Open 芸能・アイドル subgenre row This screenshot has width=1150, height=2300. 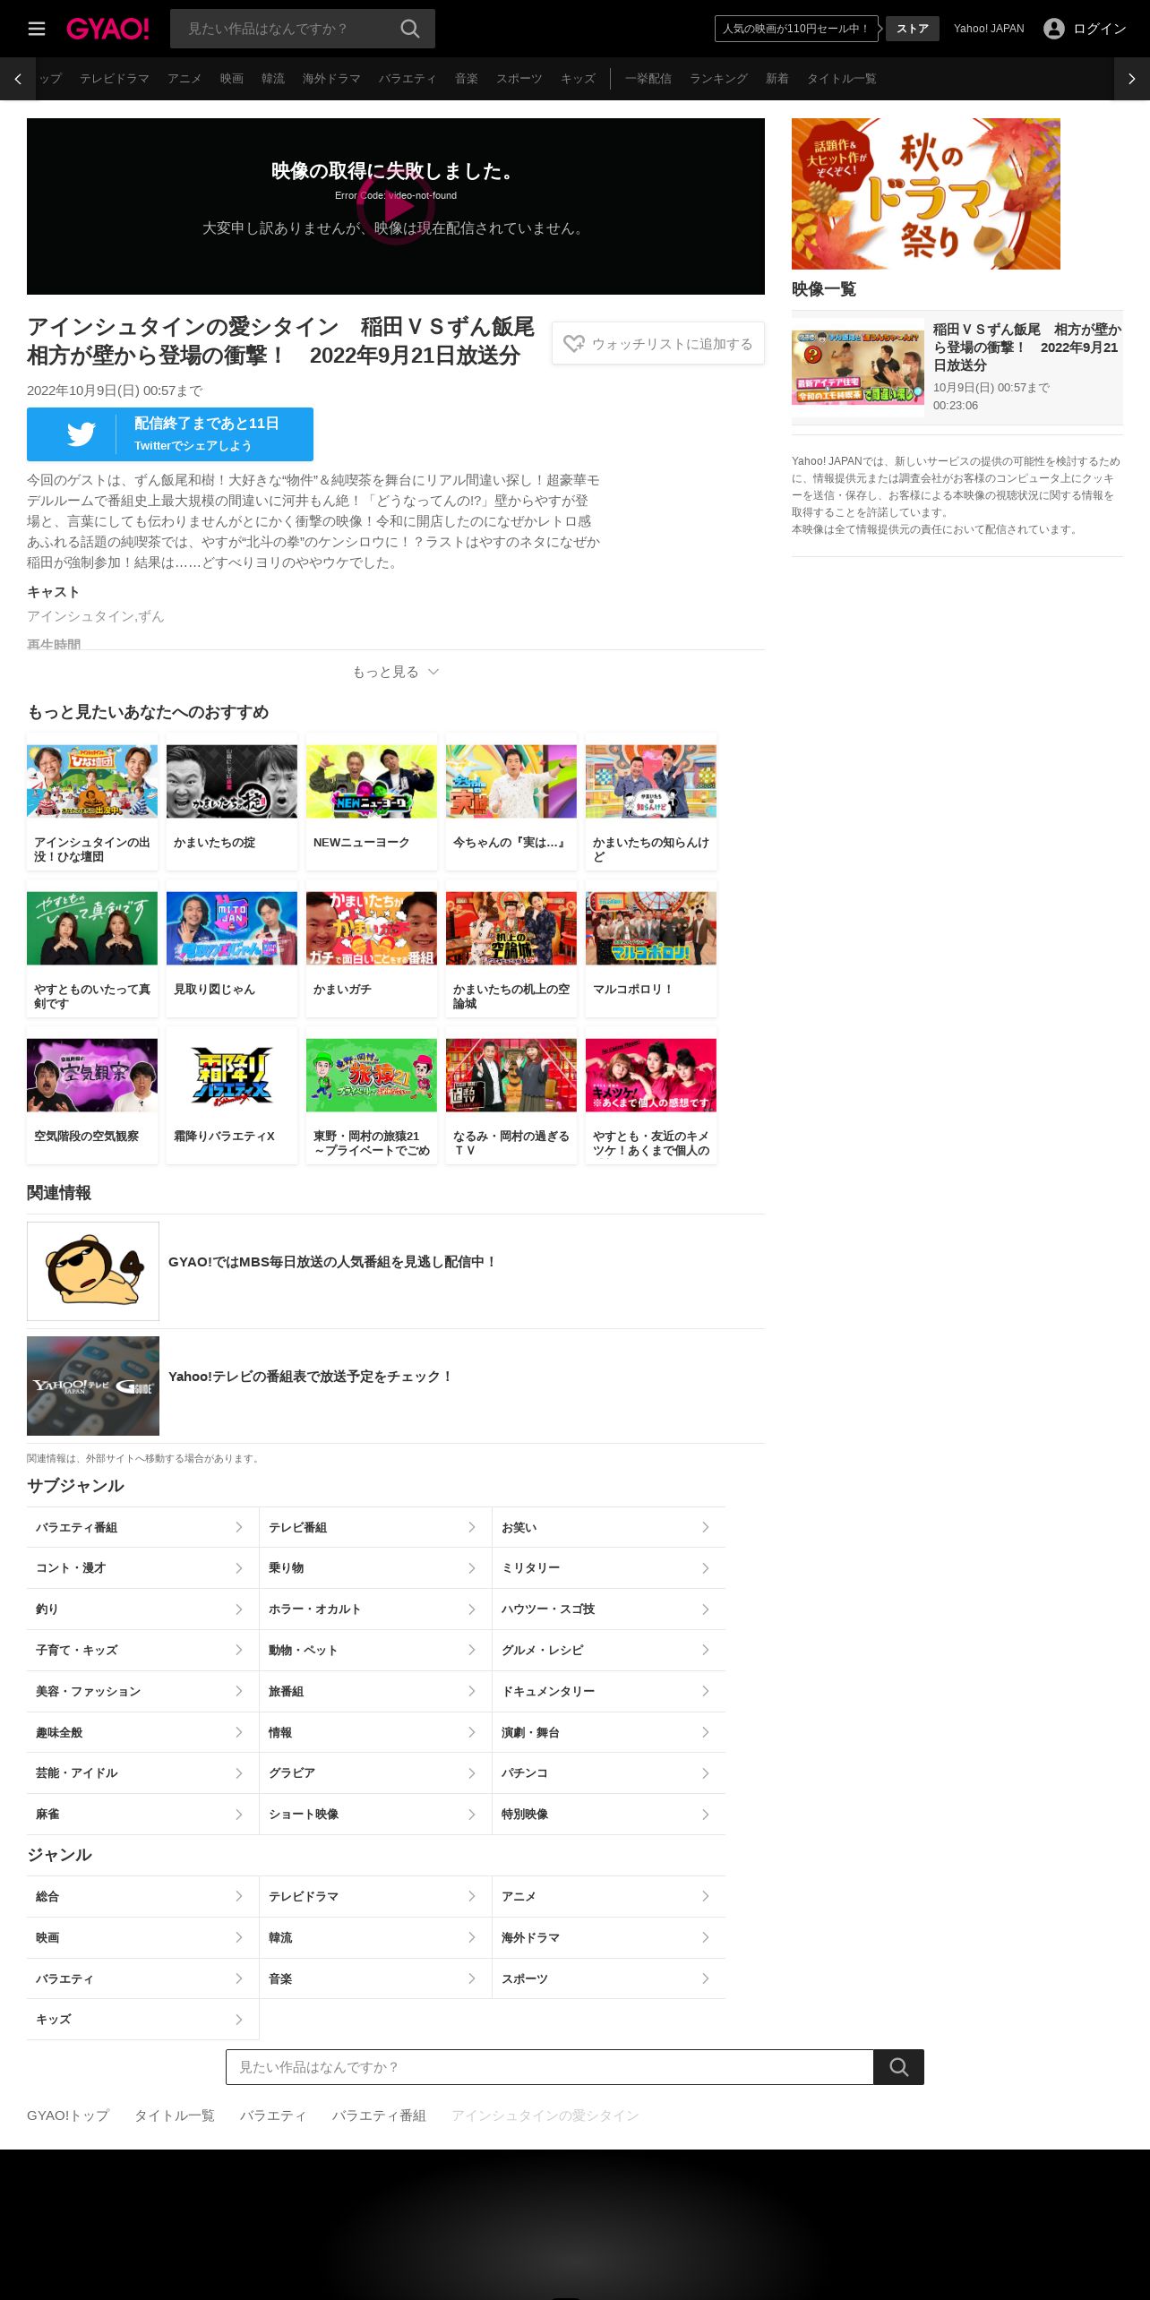click(x=142, y=1773)
